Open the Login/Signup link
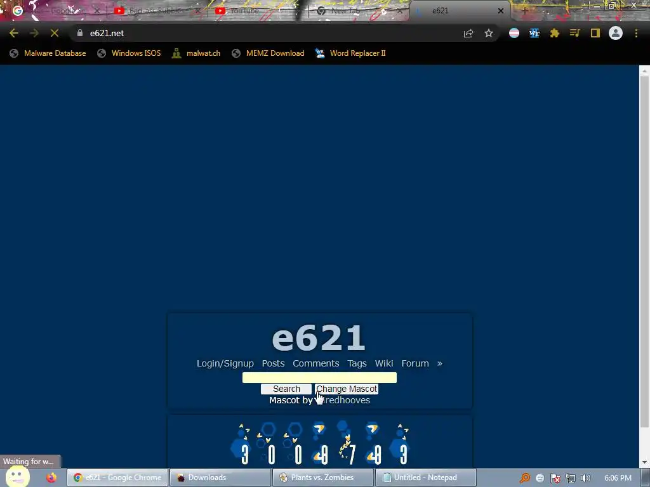The image size is (650, 487). [225, 363]
